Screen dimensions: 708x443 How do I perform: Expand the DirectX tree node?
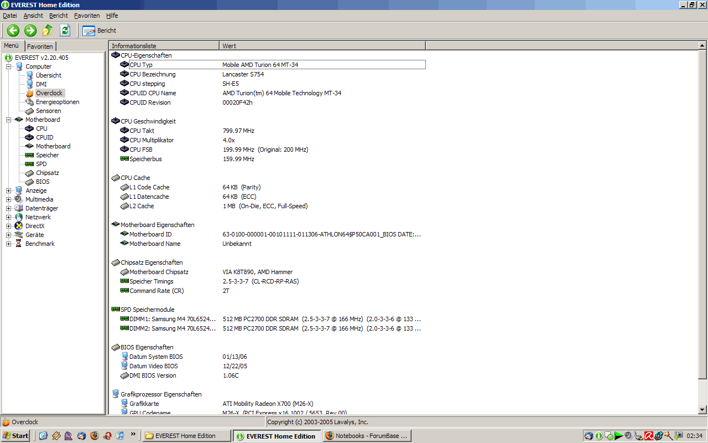click(9, 226)
